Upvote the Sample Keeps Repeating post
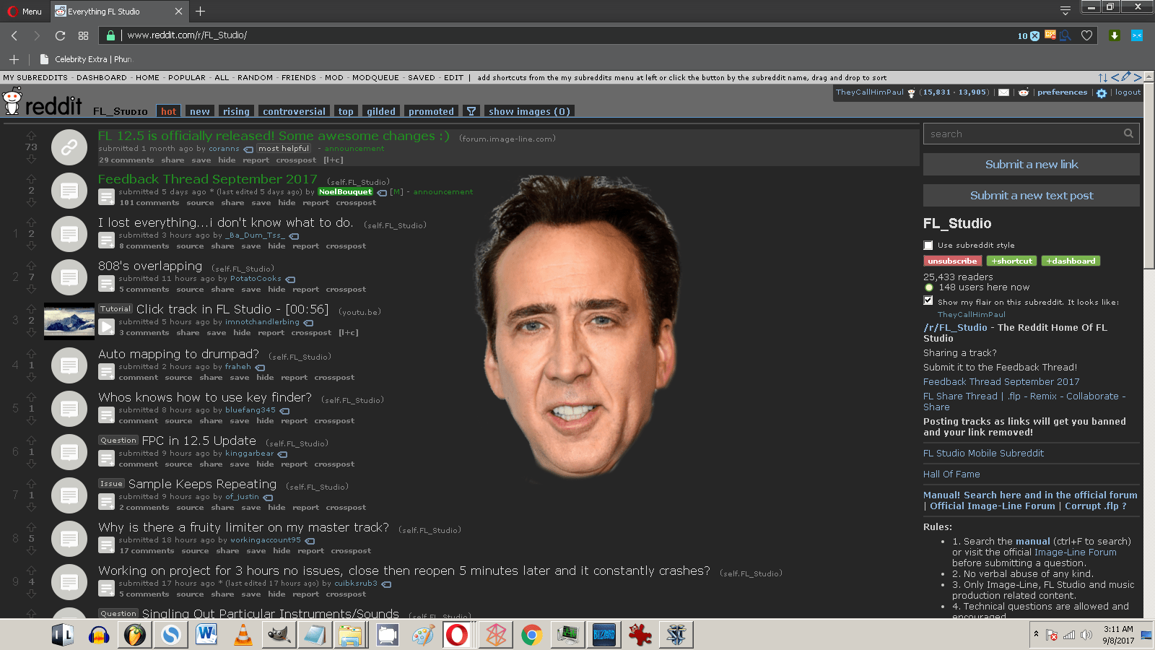The width and height of the screenshot is (1155, 650). tap(31, 483)
